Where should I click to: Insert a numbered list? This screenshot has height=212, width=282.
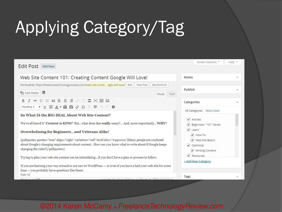[47, 100]
